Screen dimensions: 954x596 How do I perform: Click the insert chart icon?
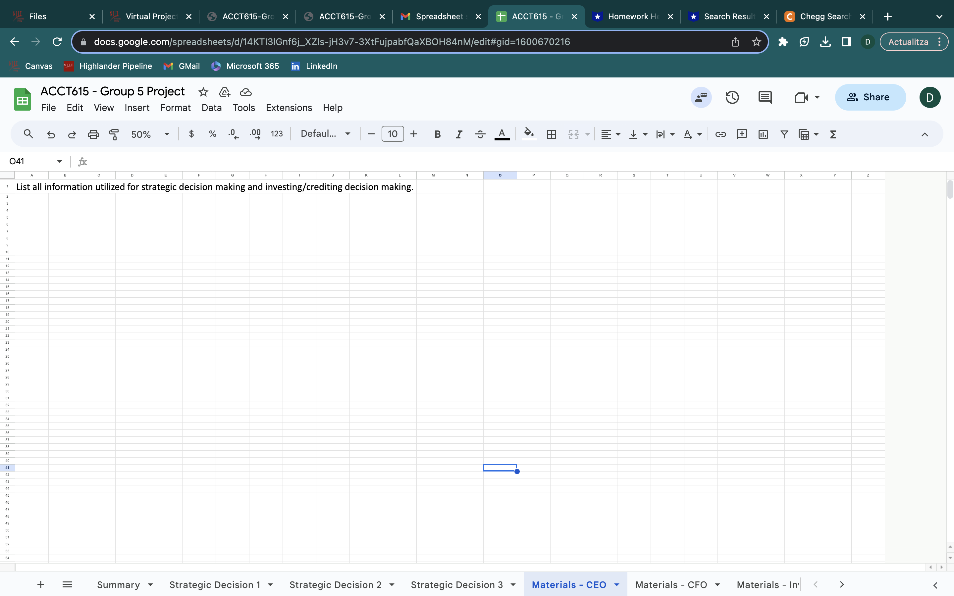pos(763,134)
